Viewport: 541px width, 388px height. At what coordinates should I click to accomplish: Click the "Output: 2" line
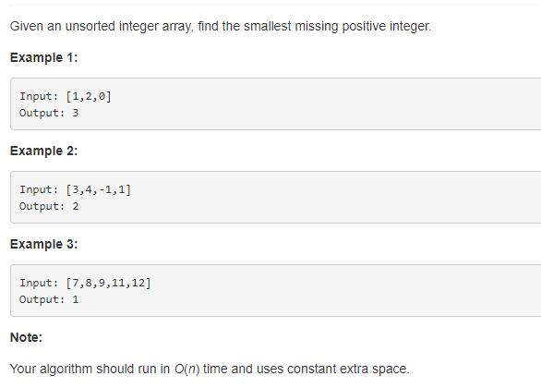(x=49, y=206)
